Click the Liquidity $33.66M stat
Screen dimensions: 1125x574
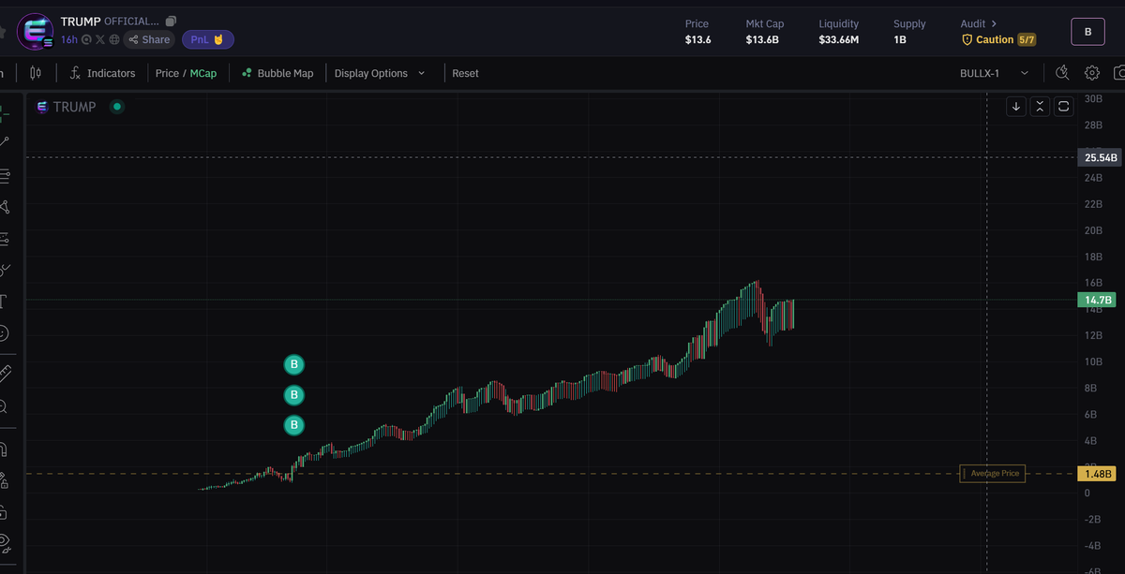pos(838,32)
